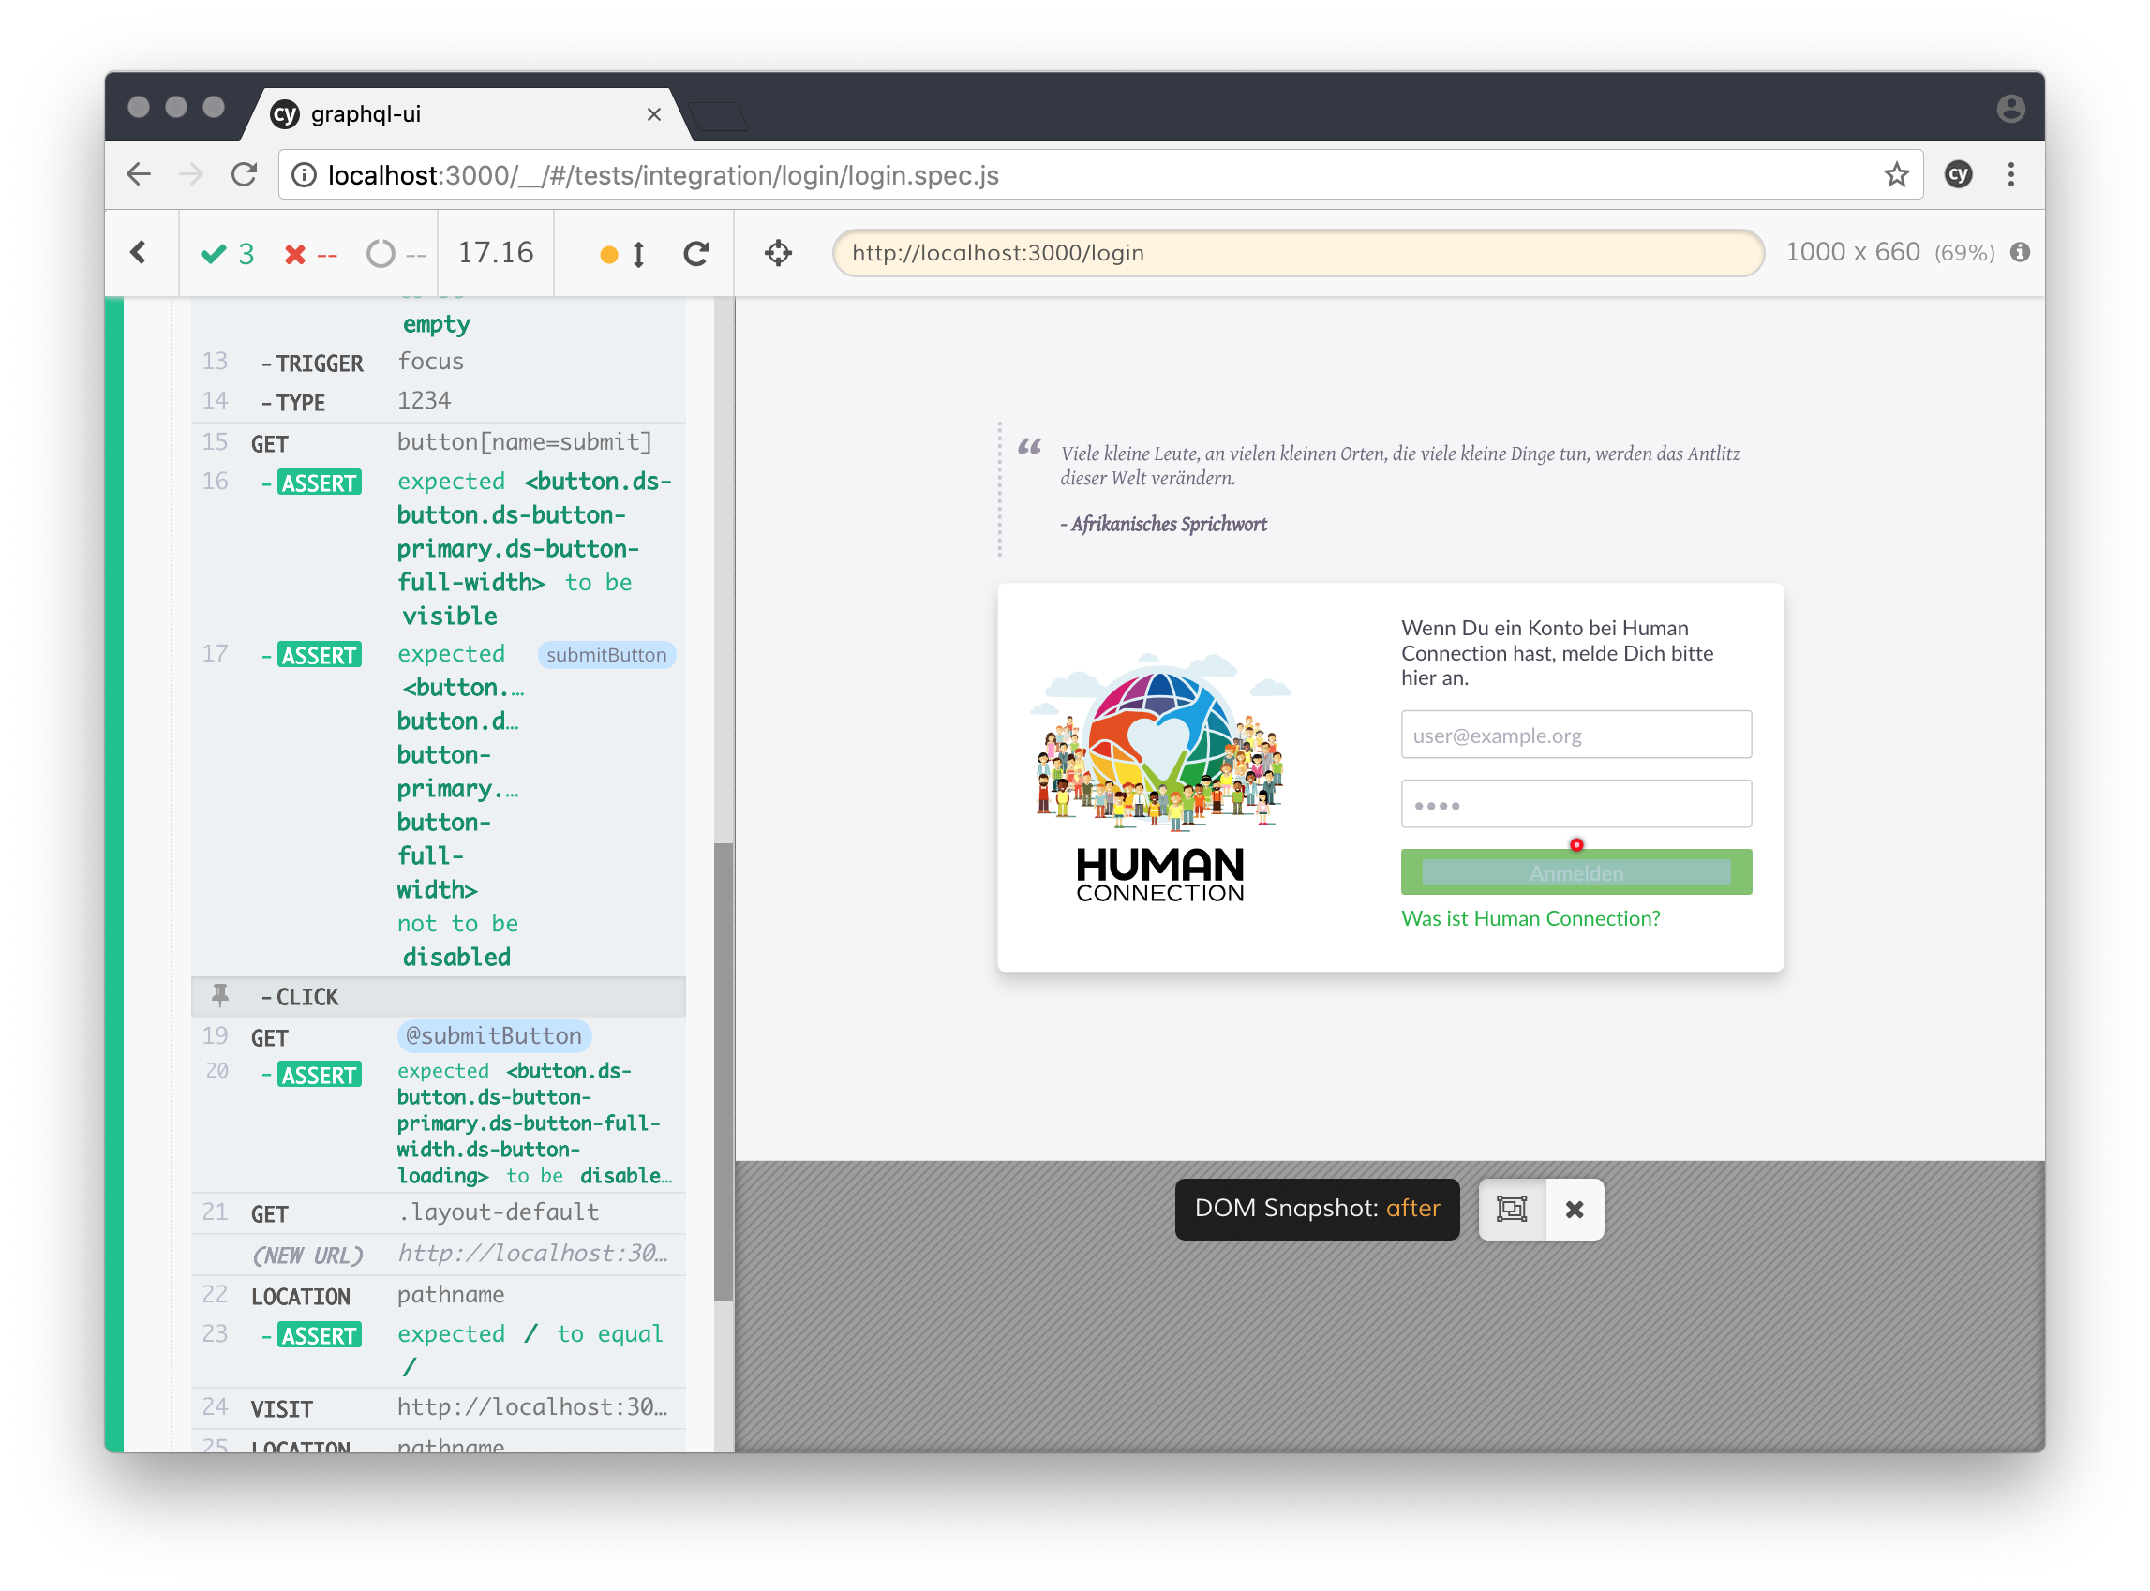Screen dimensions: 2150x1591
Task: Bookmark the page via the star icon
Action: tap(1896, 174)
